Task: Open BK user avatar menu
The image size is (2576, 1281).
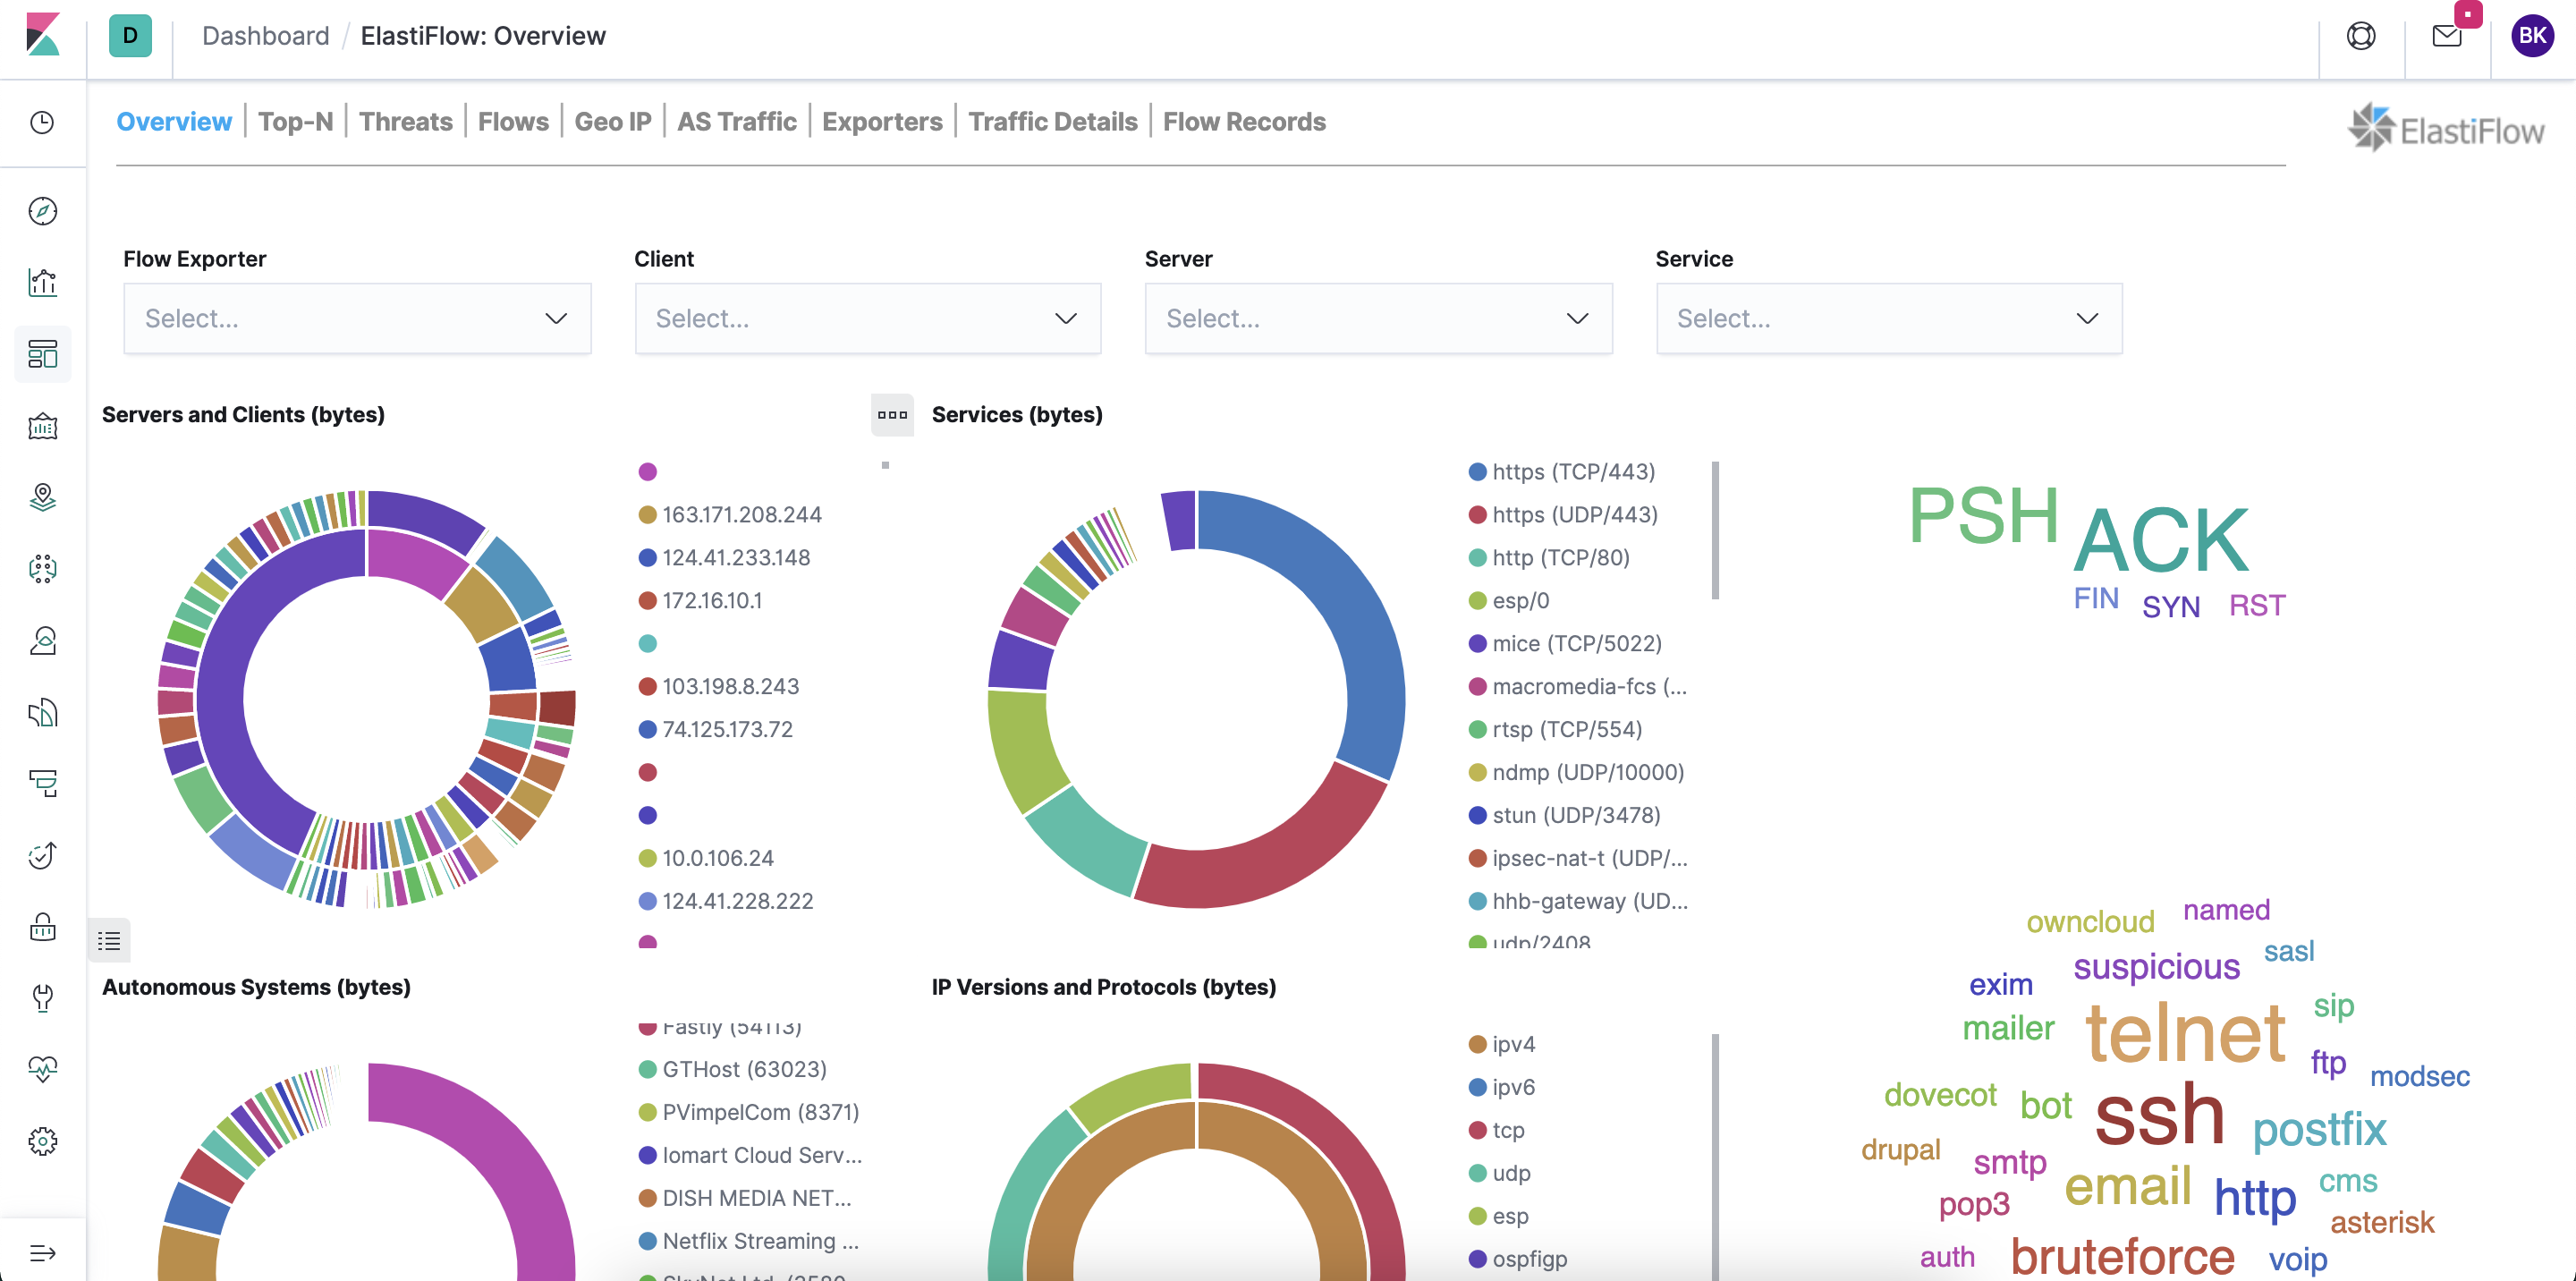Action: (2532, 36)
